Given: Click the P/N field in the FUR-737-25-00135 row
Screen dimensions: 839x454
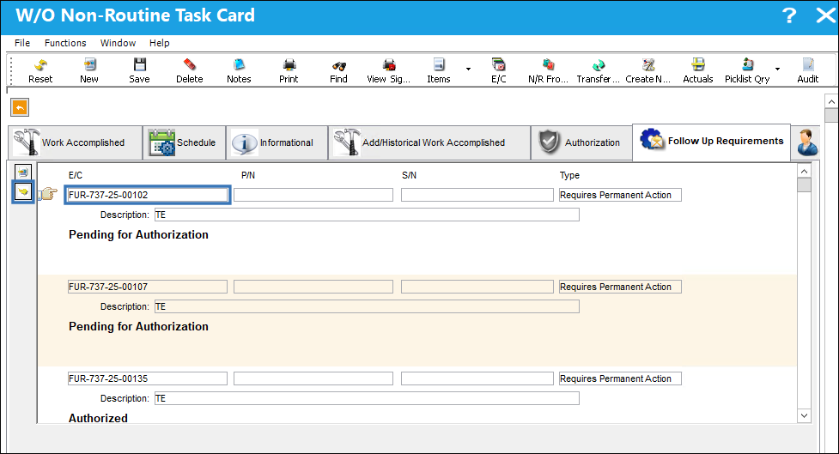Looking at the screenshot, I should click(313, 378).
